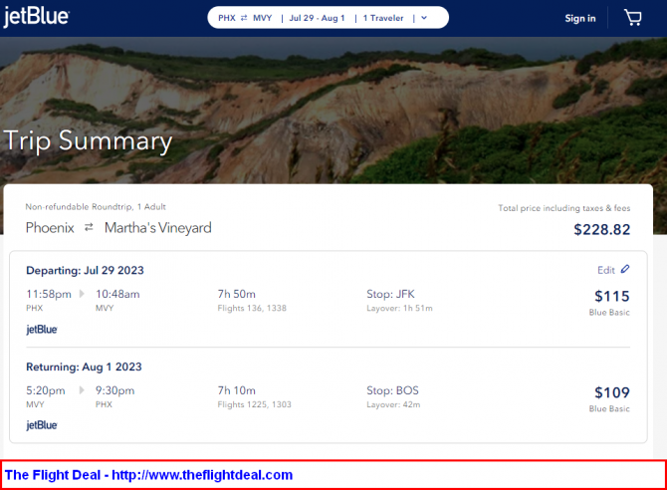This screenshot has height=490, width=667.
Task: Click 9:30pm arrival time
Action: point(114,390)
